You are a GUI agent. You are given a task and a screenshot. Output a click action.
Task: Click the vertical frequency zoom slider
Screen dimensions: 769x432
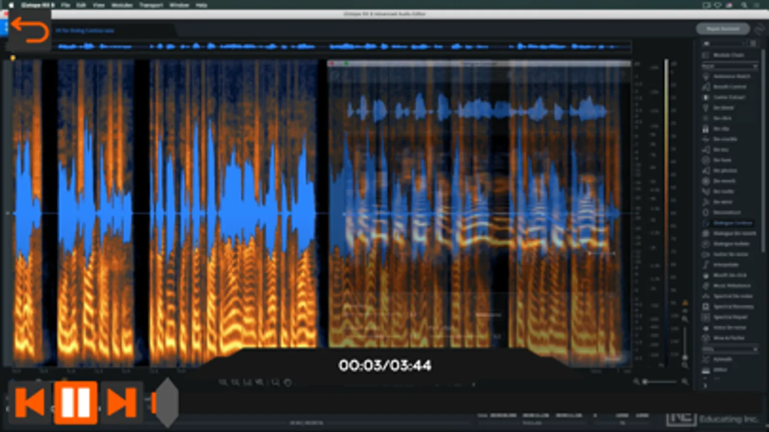685,344
